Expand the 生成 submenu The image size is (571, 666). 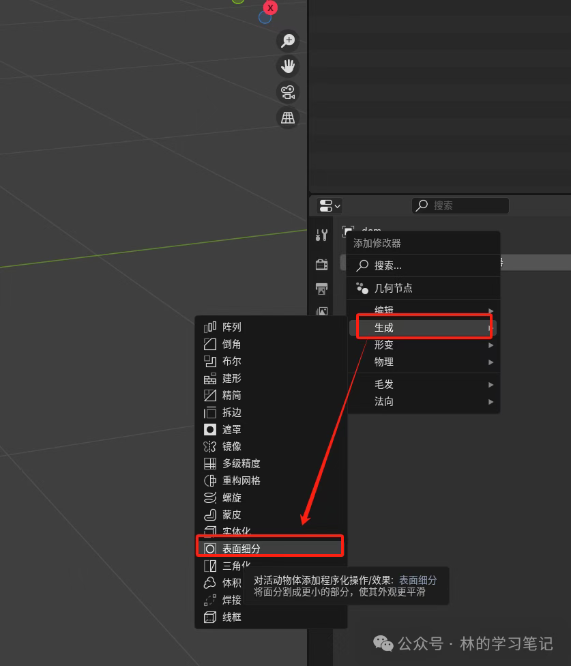[423, 328]
